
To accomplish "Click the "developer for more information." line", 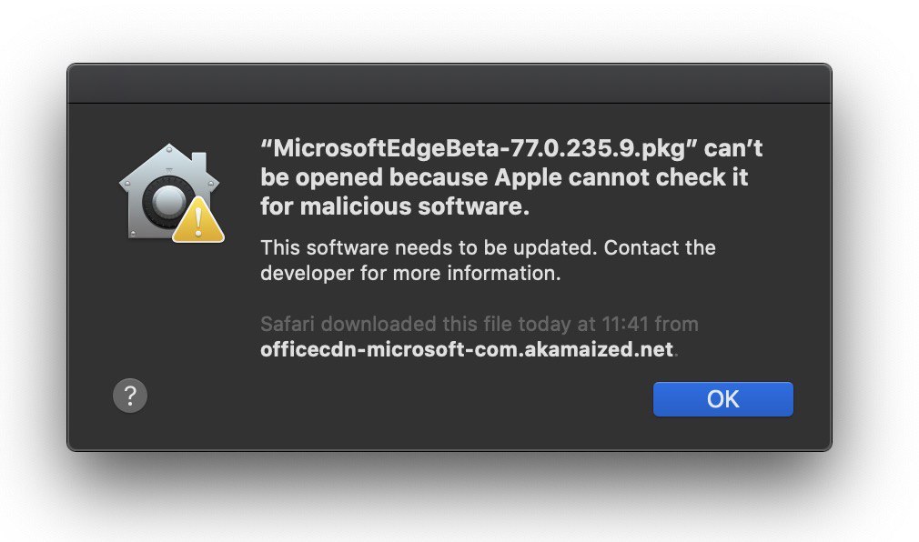I will pos(410,273).
